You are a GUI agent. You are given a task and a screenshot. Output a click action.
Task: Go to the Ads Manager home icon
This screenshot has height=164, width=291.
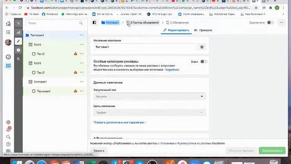[8, 24]
